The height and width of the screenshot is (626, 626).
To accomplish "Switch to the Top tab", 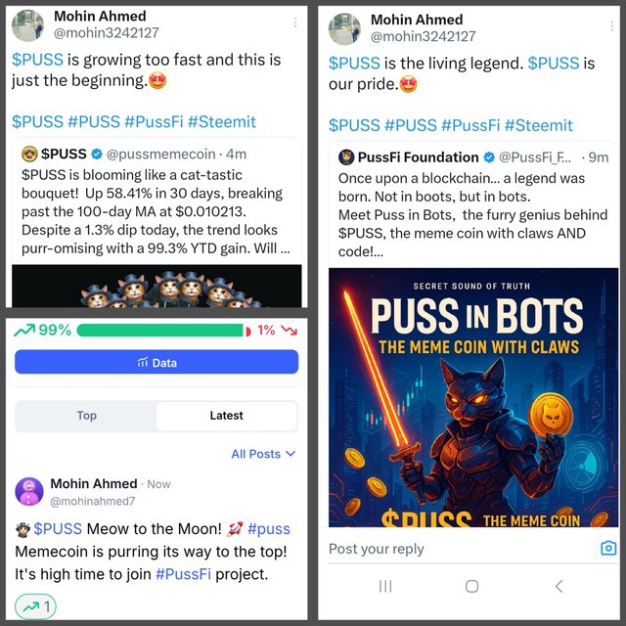I will 86,416.
